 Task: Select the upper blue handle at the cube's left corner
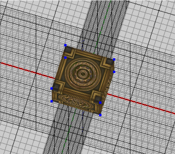coord(51,89)
